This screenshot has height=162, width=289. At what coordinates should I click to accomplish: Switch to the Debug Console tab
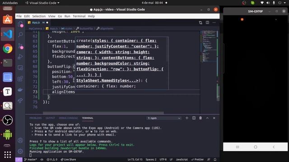[68, 118]
